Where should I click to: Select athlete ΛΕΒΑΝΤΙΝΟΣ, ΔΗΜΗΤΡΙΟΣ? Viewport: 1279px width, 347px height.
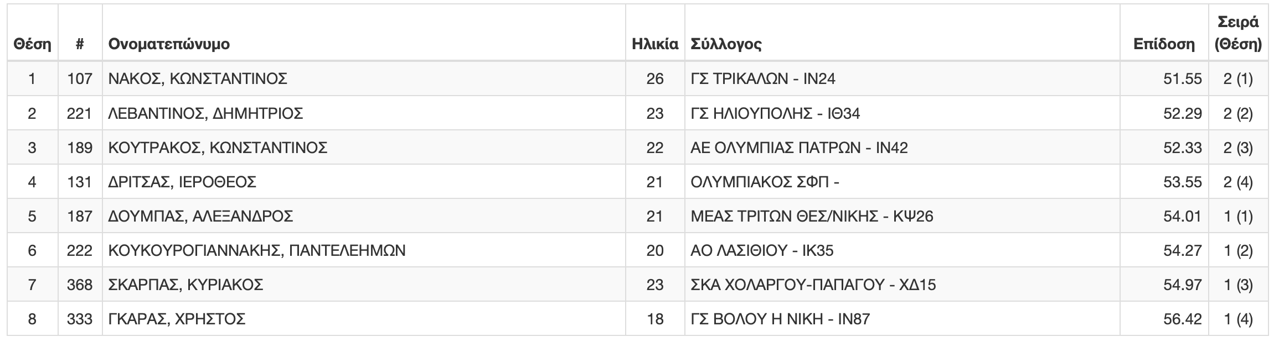(x=205, y=113)
